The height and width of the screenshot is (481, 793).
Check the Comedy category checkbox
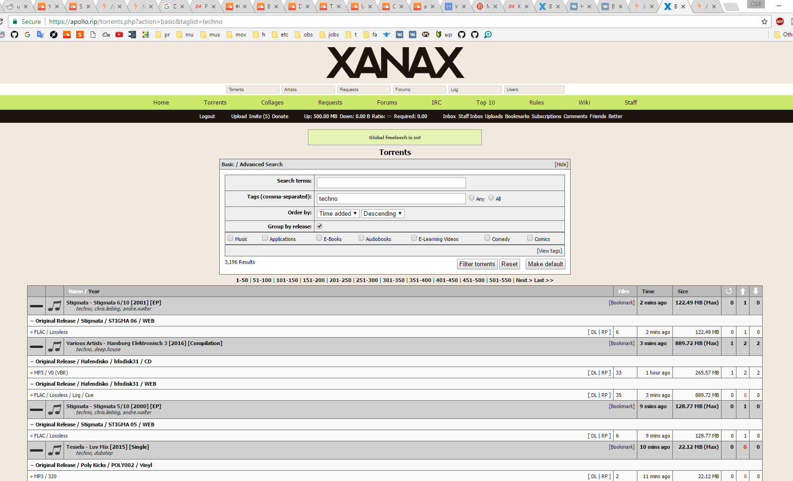click(487, 238)
